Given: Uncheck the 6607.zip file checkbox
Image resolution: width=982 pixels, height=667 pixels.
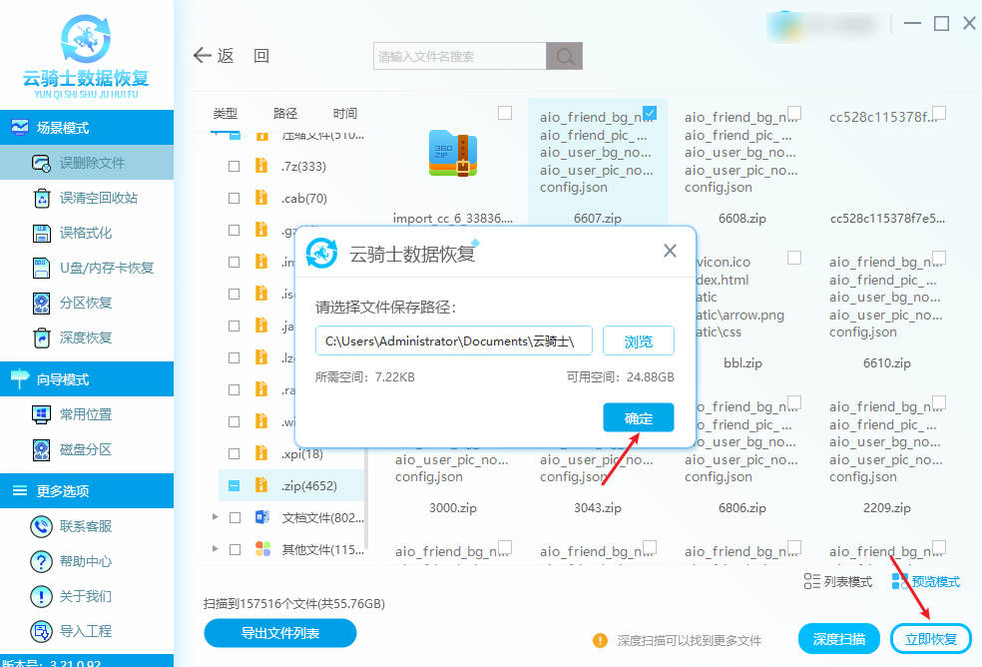Looking at the screenshot, I should [650, 113].
